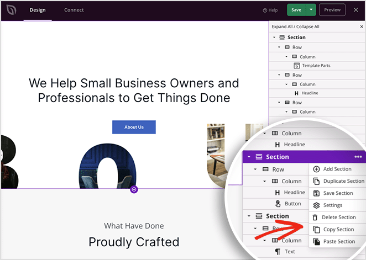Screen dimensions: 366x260
Task: Choose Save Section from the context menu
Action: pyautogui.click(x=337, y=193)
